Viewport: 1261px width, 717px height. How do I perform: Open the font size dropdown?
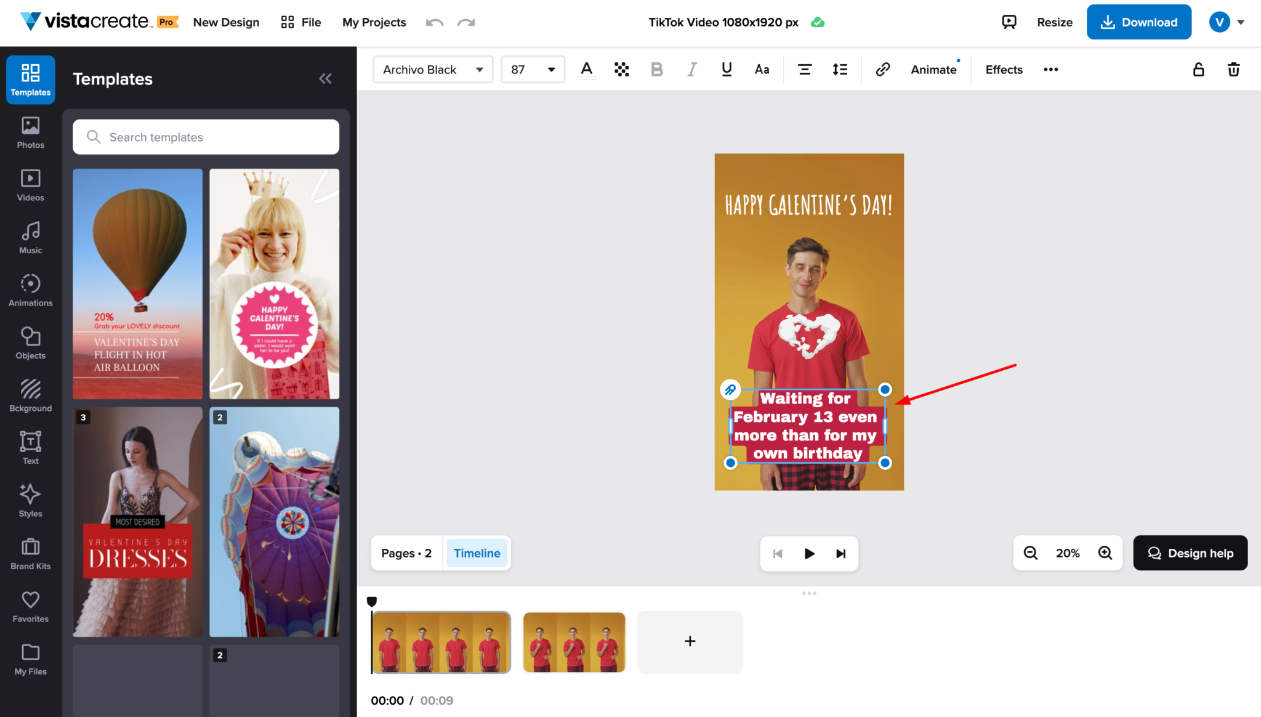tap(532, 69)
